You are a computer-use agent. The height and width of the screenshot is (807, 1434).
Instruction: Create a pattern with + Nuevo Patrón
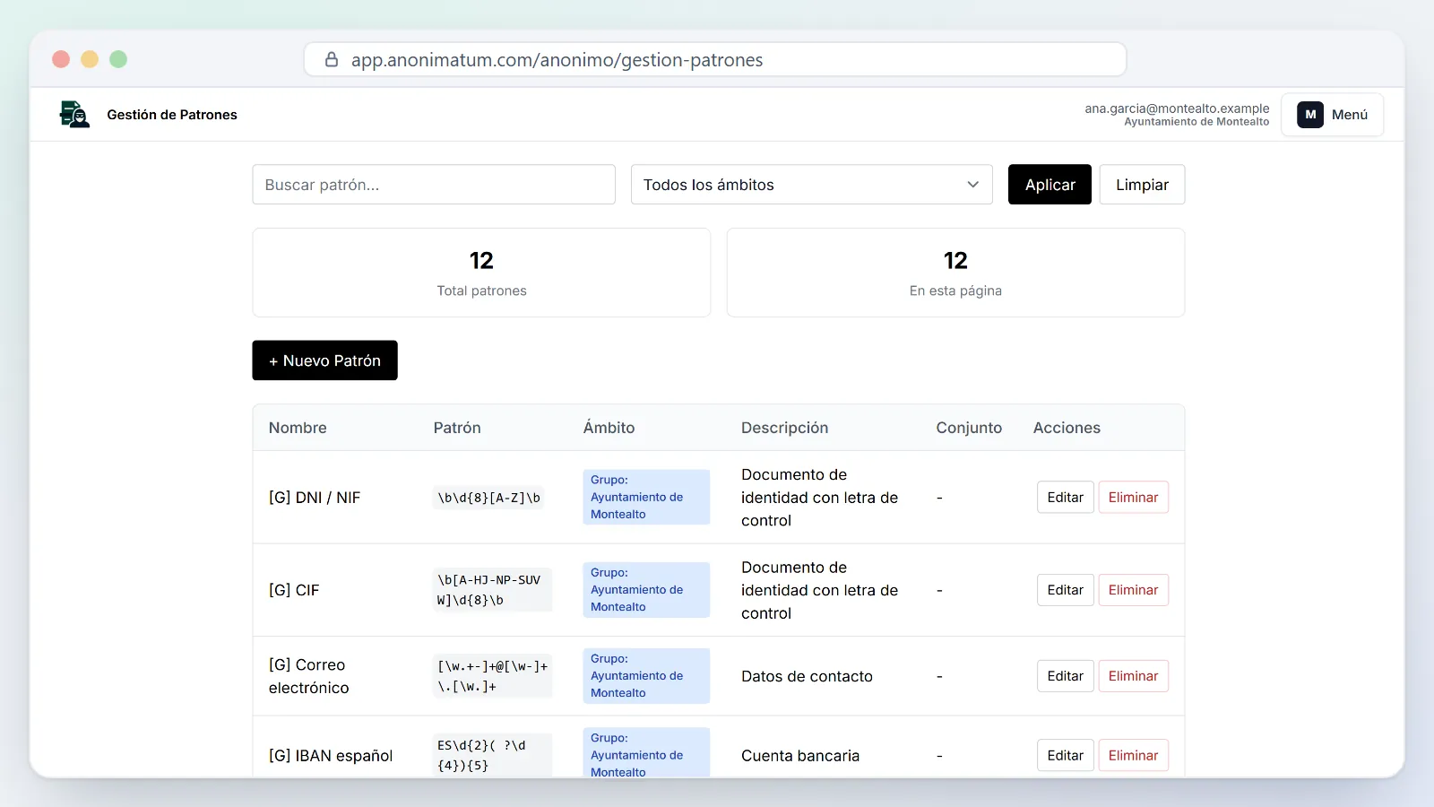[x=324, y=360]
